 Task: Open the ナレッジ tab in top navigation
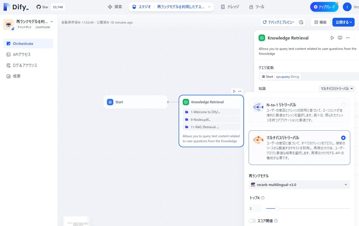point(230,7)
